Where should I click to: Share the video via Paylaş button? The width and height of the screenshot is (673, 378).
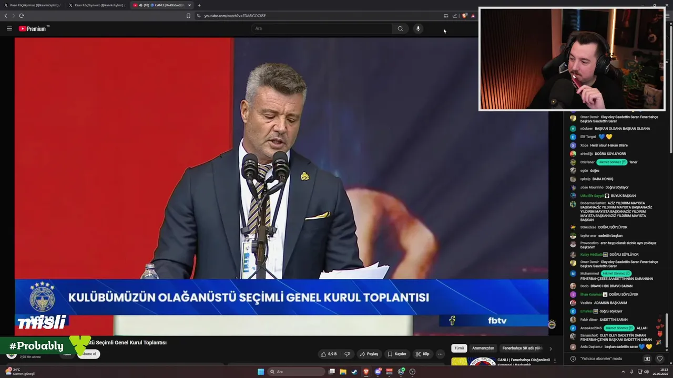(369, 354)
